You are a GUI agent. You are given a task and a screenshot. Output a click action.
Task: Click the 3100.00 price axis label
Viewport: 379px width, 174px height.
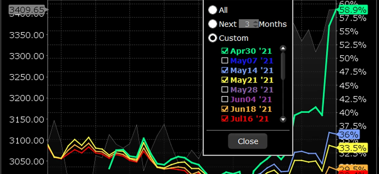click(27, 140)
